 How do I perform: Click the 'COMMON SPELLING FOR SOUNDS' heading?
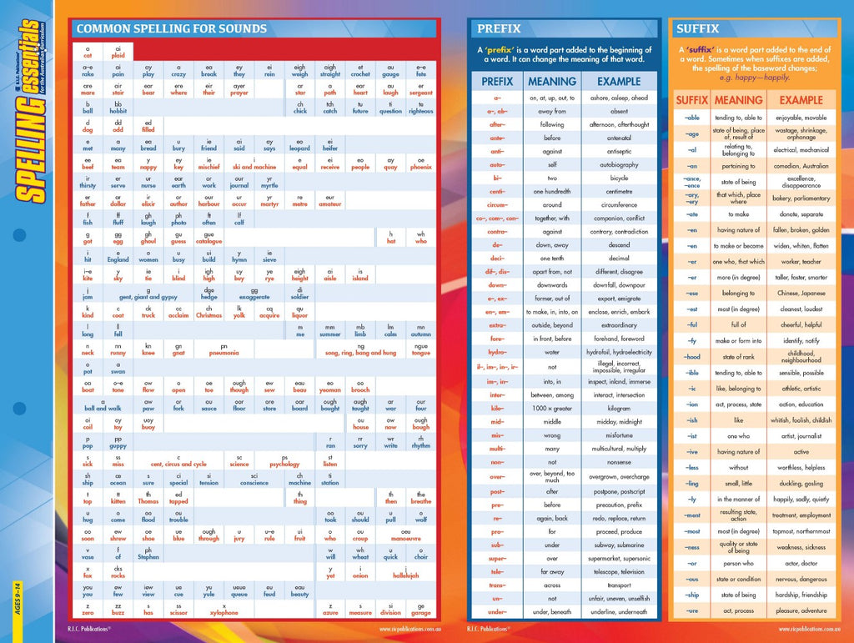(x=172, y=29)
